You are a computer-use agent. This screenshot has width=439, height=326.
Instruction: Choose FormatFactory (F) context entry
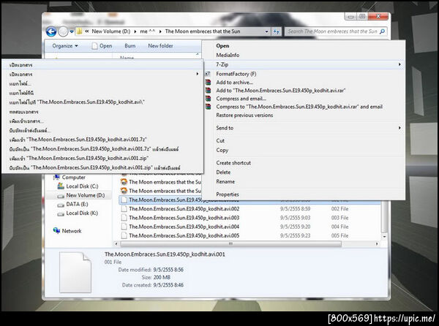(303, 74)
